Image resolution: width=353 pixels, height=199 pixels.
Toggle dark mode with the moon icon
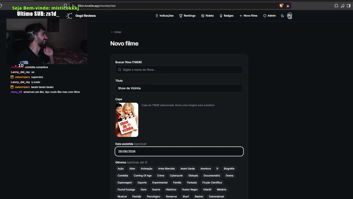click(282, 16)
